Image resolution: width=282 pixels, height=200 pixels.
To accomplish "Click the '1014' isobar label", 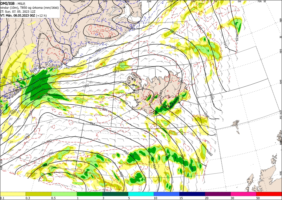I will click(237, 38).
